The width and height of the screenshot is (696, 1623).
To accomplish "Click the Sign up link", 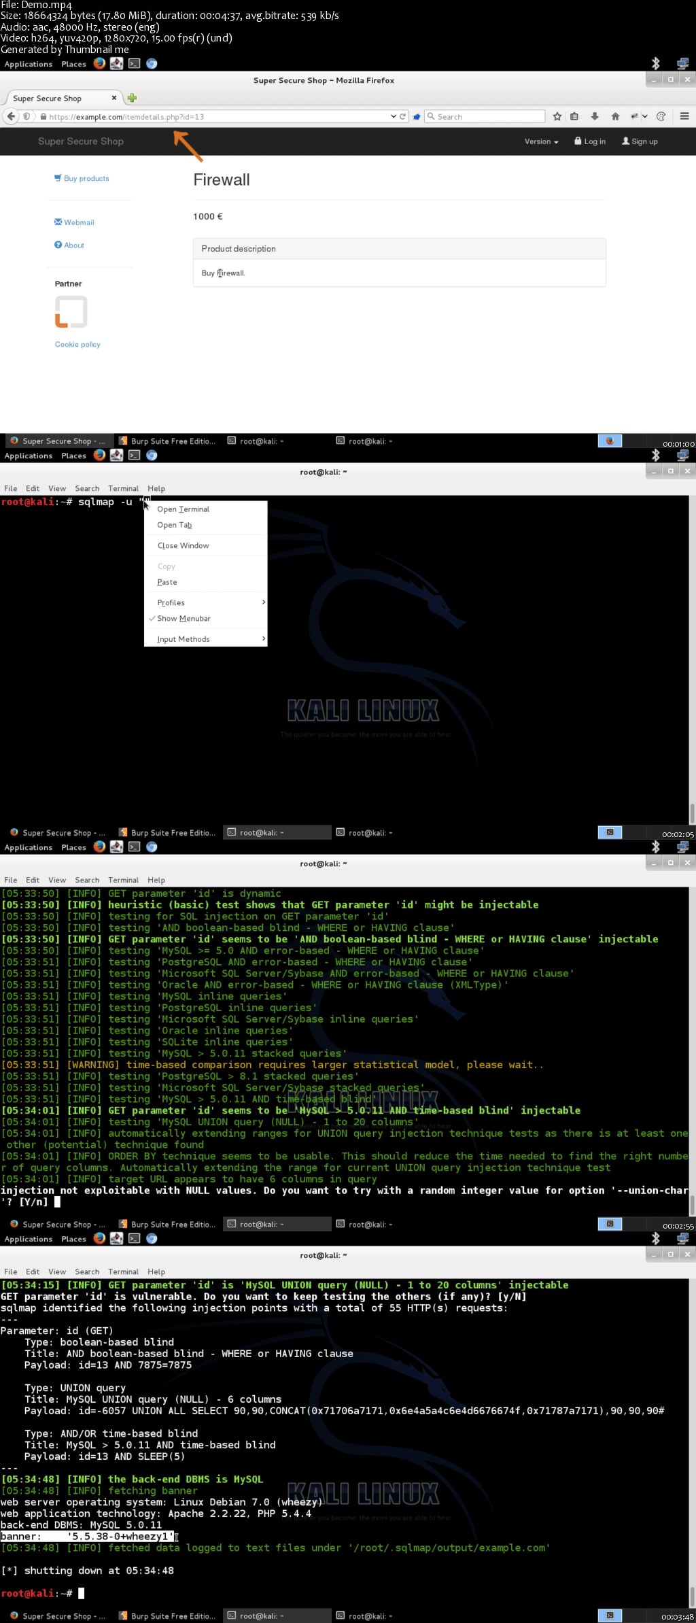I will [x=640, y=141].
